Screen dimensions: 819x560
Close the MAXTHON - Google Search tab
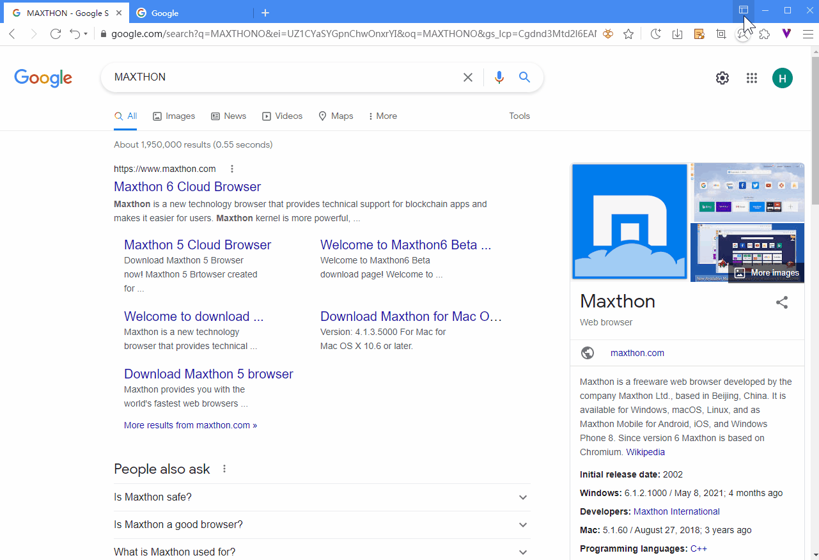pos(119,13)
